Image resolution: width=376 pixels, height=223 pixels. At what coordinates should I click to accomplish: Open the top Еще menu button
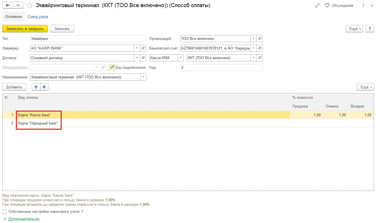[x=354, y=29]
